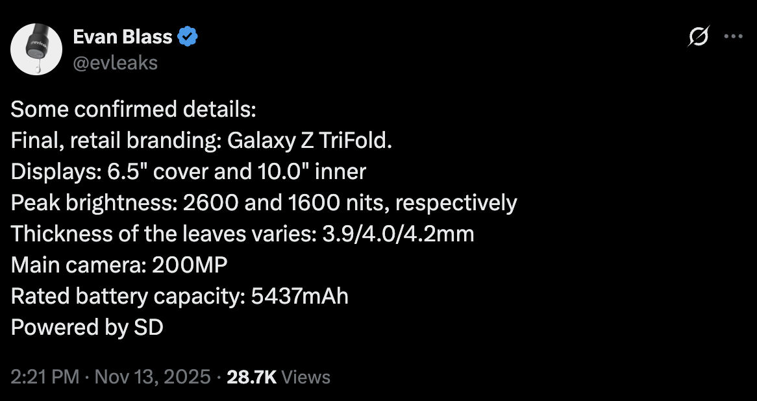The height and width of the screenshot is (401, 757).
Task: Click the Nov 13, 2025 date
Action: pyautogui.click(x=153, y=377)
